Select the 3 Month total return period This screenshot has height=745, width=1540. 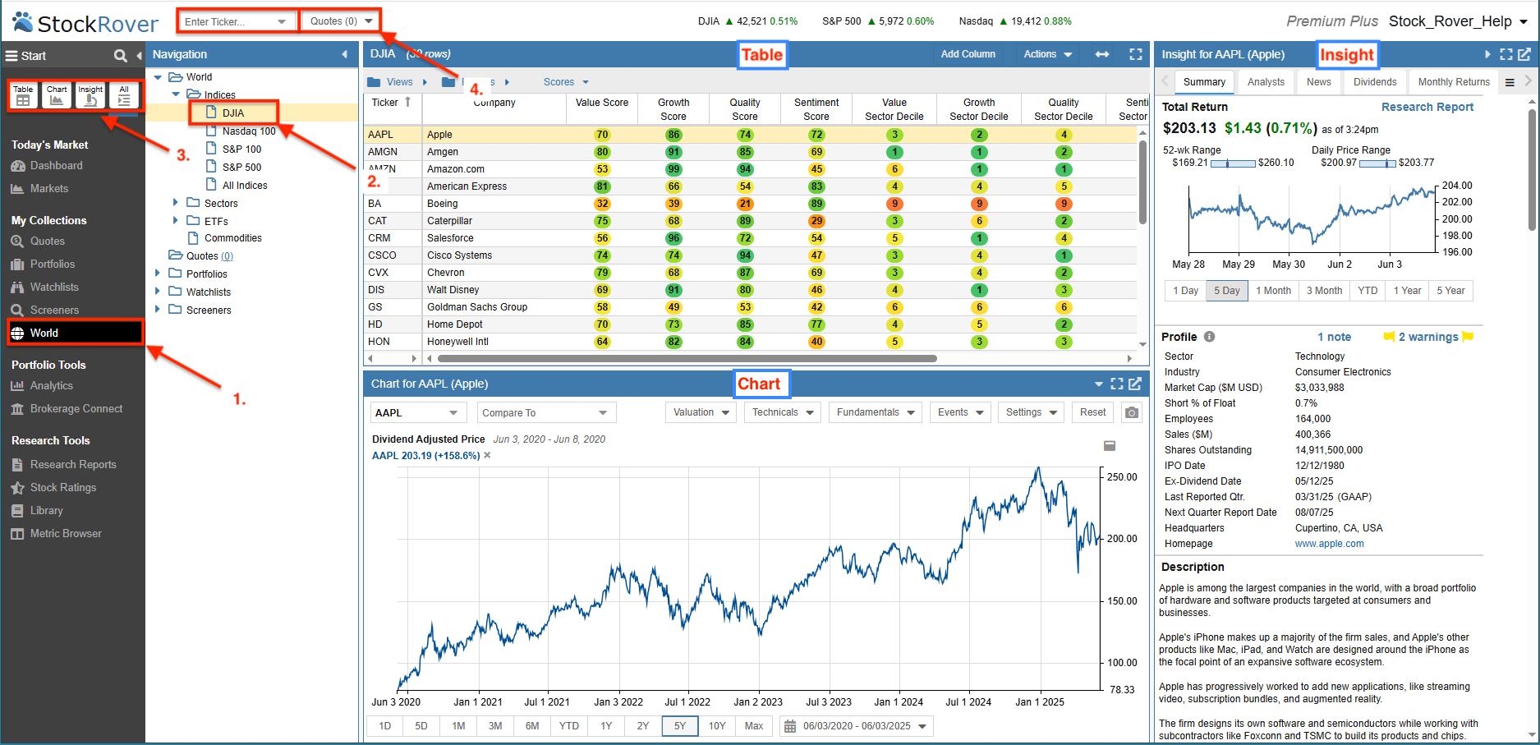tap(1324, 291)
